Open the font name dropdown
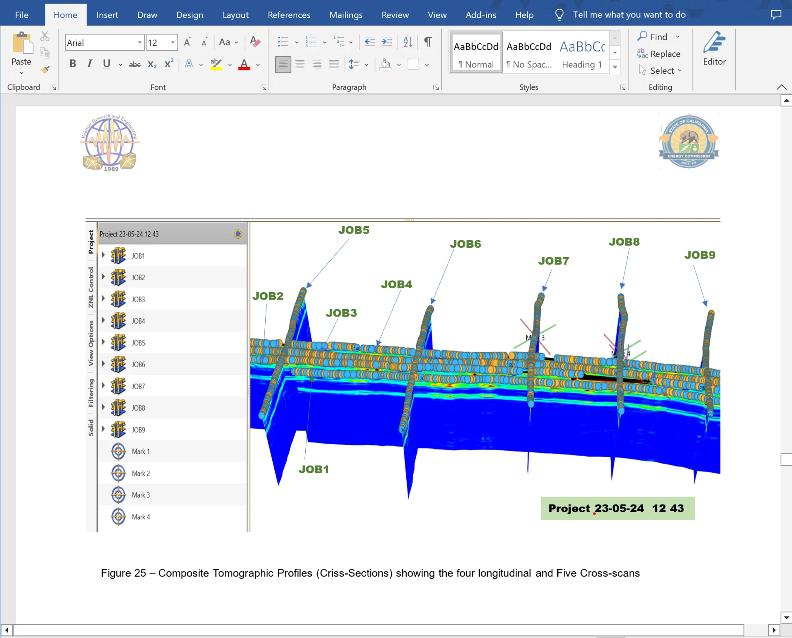The image size is (792, 638). (140, 42)
